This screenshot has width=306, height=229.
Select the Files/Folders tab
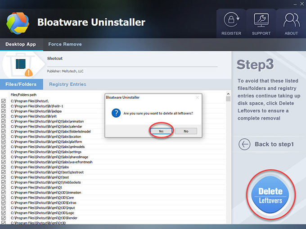pos(21,84)
